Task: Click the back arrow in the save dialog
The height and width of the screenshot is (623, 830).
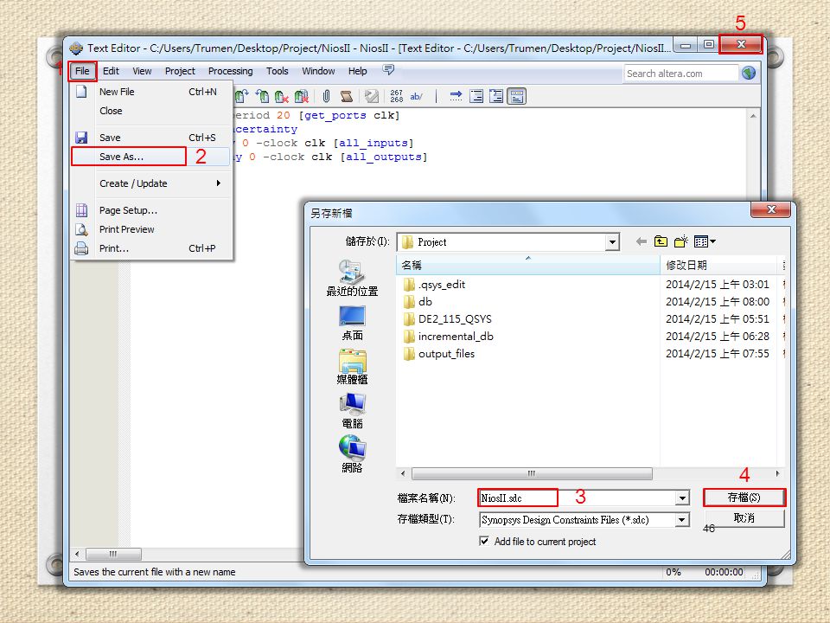Action: tap(641, 241)
